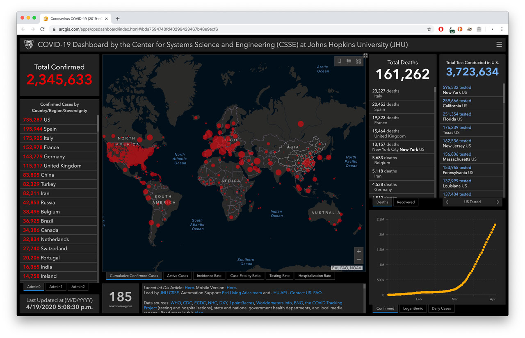
Task: Zoom in on the map with plus
Action: coord(359,252)
